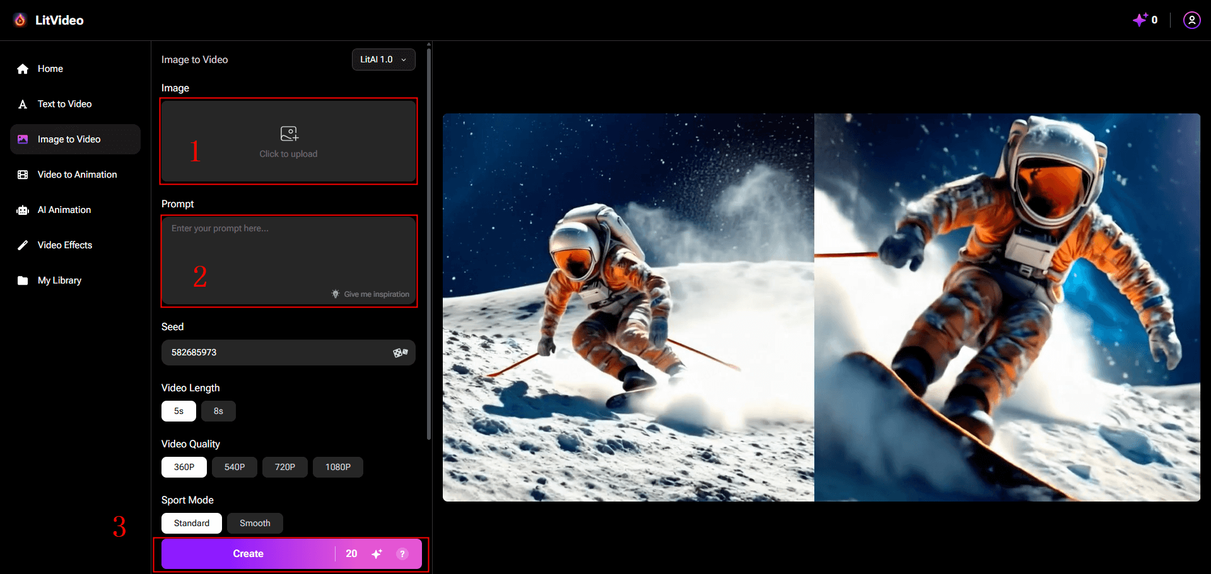Open My Library from the sidebar
The image size is (1211, 574).
[59, 280]
